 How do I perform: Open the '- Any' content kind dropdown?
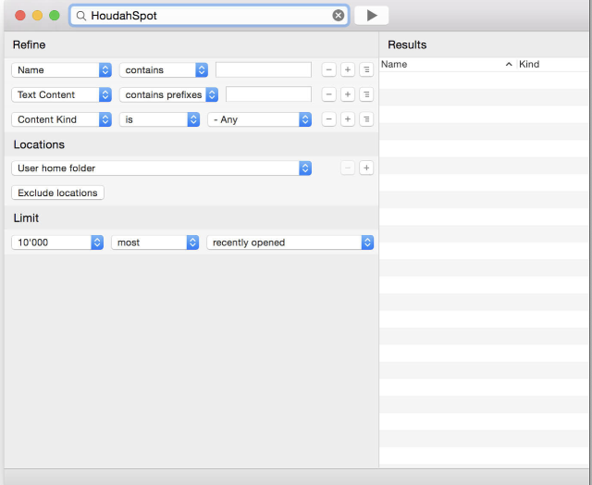pyautogui.click(x=259, y=119)
